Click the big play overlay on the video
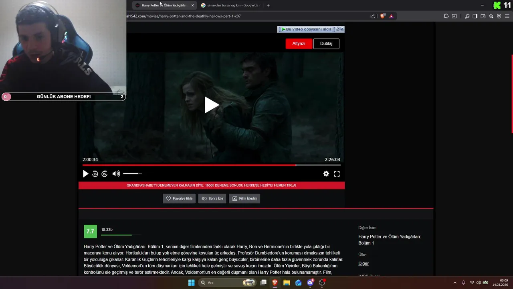The height and width of the screenshot is (289, 513). point(212,105)
